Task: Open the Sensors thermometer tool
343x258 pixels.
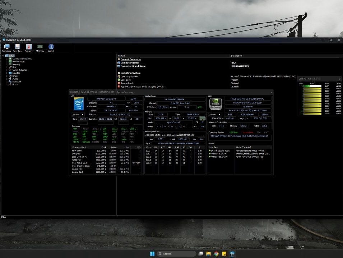Action: pos(29,48)
